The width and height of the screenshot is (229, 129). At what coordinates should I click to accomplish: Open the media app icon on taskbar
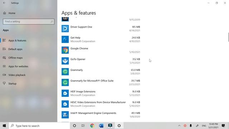110,126
